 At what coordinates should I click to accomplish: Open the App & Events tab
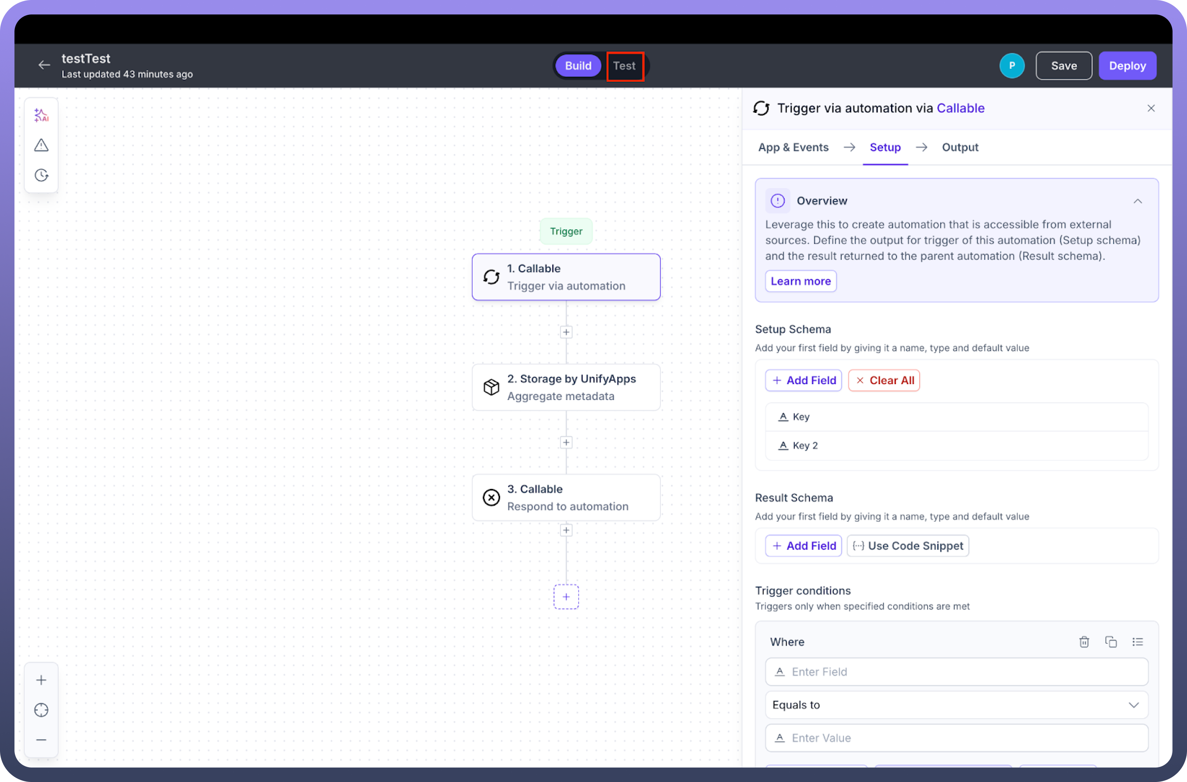[x=793, y=147]
